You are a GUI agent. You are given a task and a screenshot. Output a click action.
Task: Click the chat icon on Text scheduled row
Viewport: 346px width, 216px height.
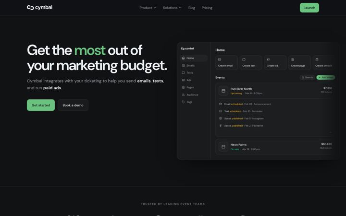221,111
